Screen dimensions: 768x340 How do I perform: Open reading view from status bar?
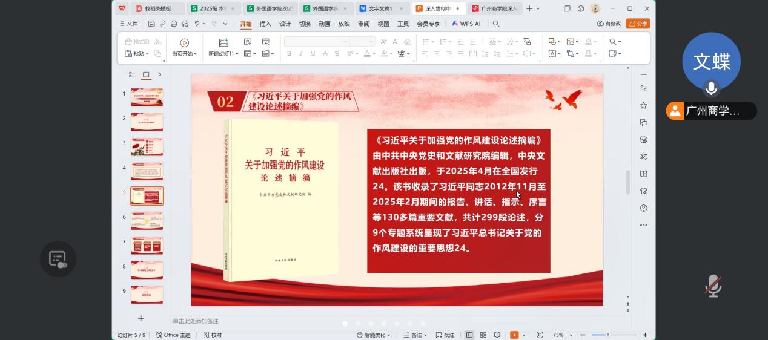(497, 335)
